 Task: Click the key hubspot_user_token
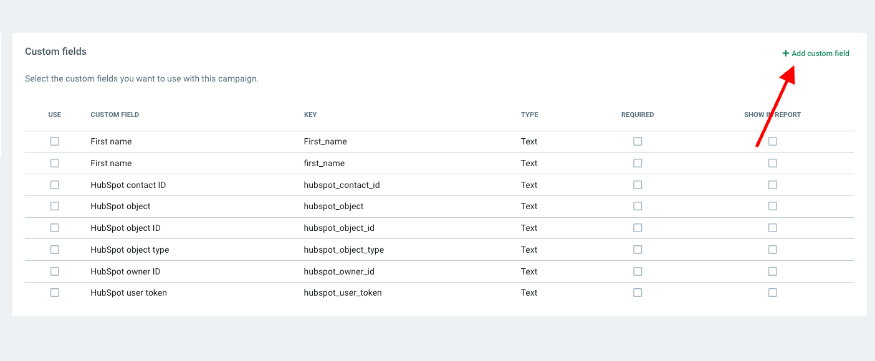343,293
